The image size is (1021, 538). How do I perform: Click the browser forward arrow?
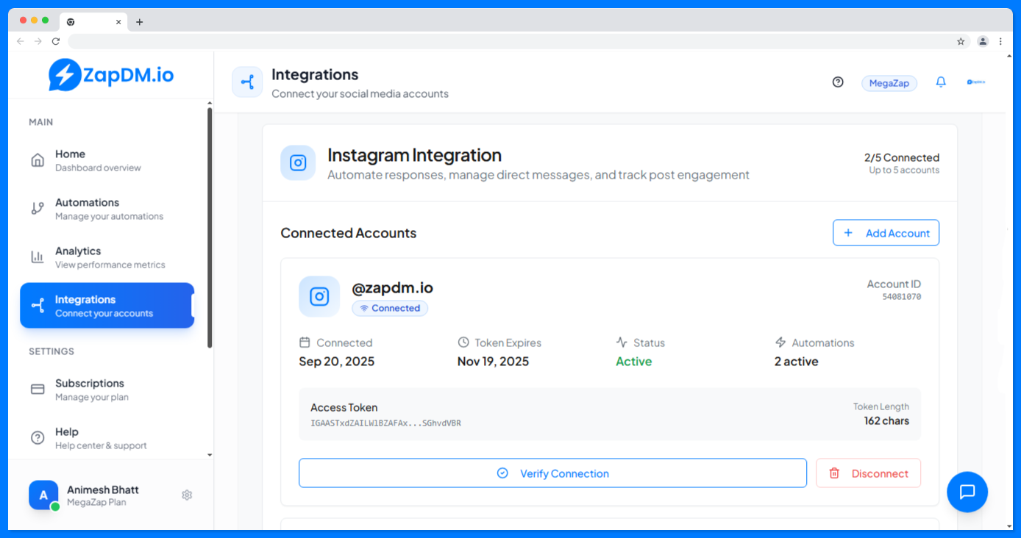[38, 41]
